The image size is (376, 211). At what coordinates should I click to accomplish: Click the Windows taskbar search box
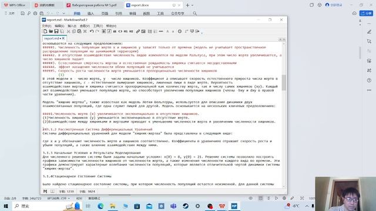click(47, 206)
